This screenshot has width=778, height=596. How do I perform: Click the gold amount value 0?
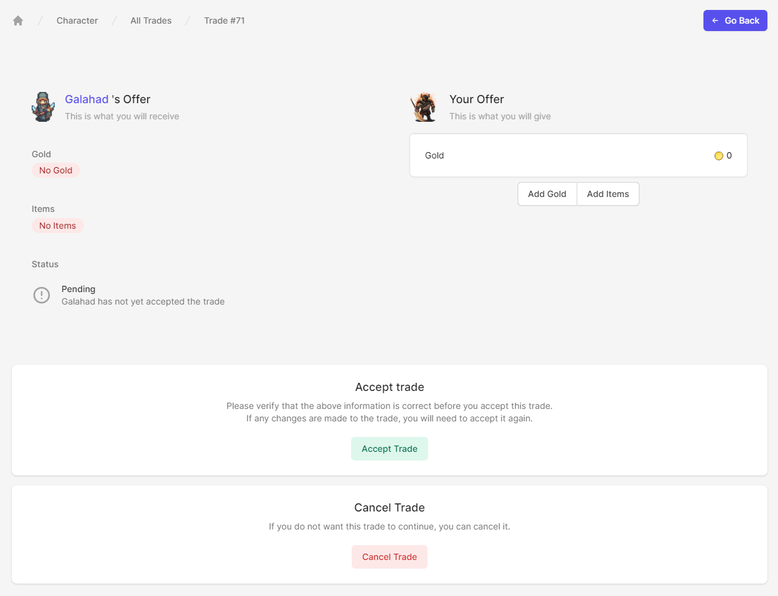pos(729,155)
